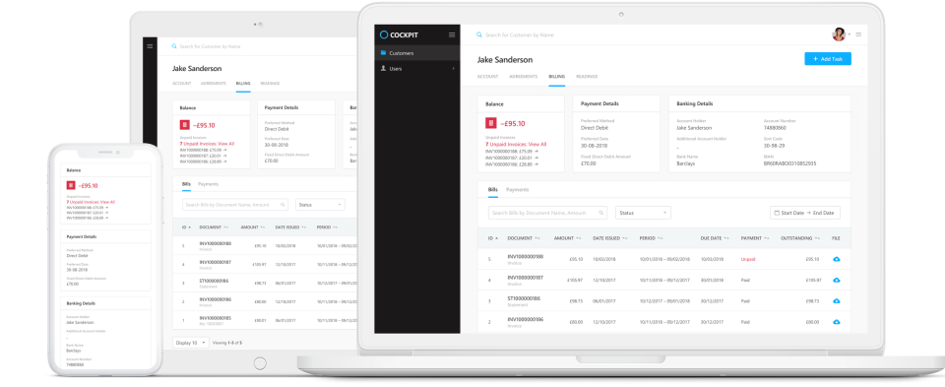Focus the tablet Search Bills input field
The height and width of the screenshot is (387, 945).
235,205
